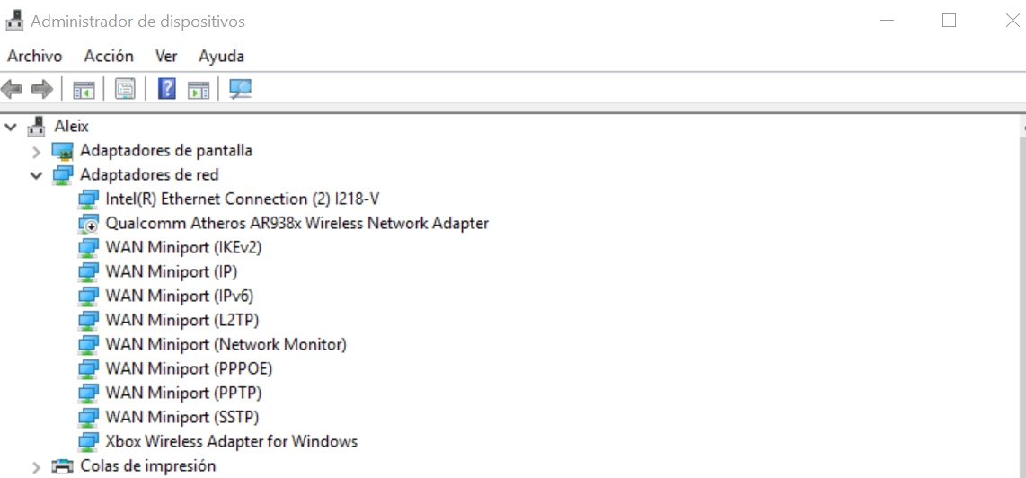This screenshot has height=478, width=1026.
Task: Collapse the Aleix root node
Action: (x=11, y=127)
